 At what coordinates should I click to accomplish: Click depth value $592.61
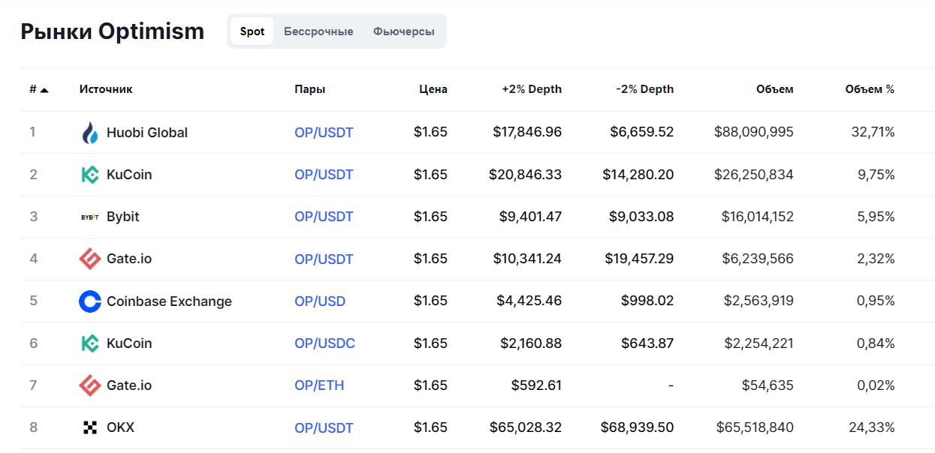536,385
